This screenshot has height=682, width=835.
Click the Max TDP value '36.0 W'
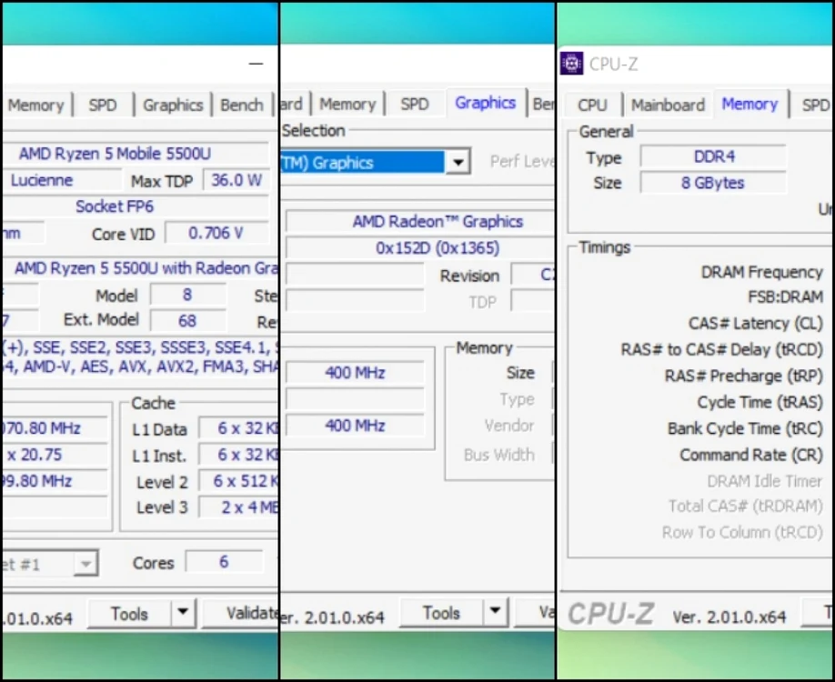click(236, 180)
